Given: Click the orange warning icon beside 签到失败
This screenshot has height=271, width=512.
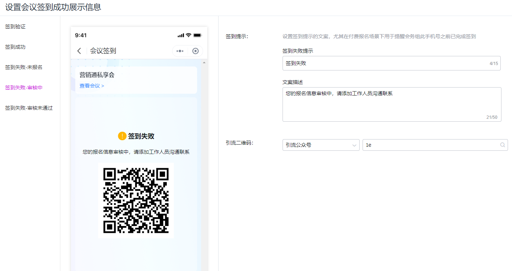Looking at the screenshot, I should (x=122, y=136).
